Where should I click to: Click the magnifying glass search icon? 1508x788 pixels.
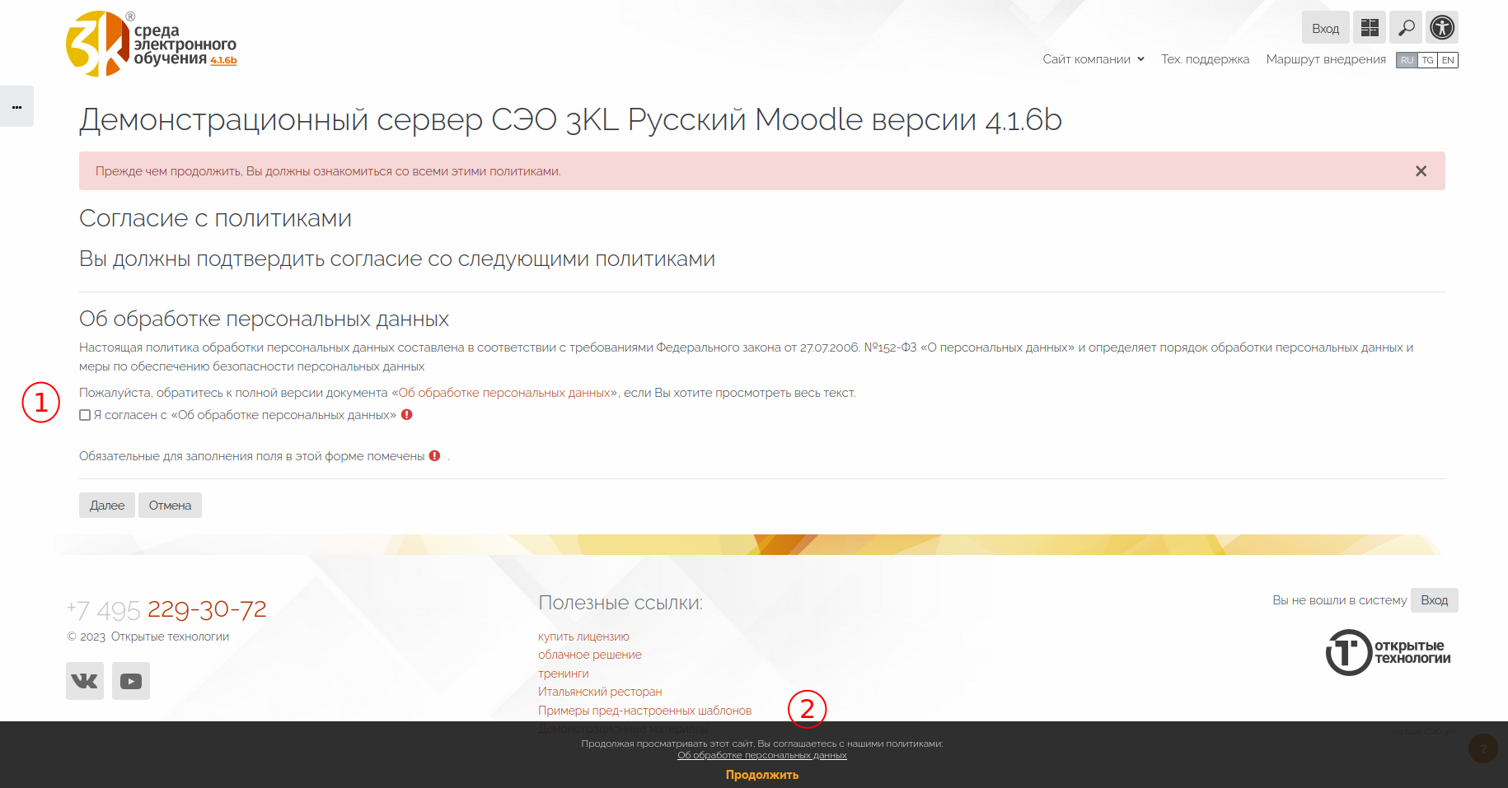pyautogui.click(x=1406, y=27)
